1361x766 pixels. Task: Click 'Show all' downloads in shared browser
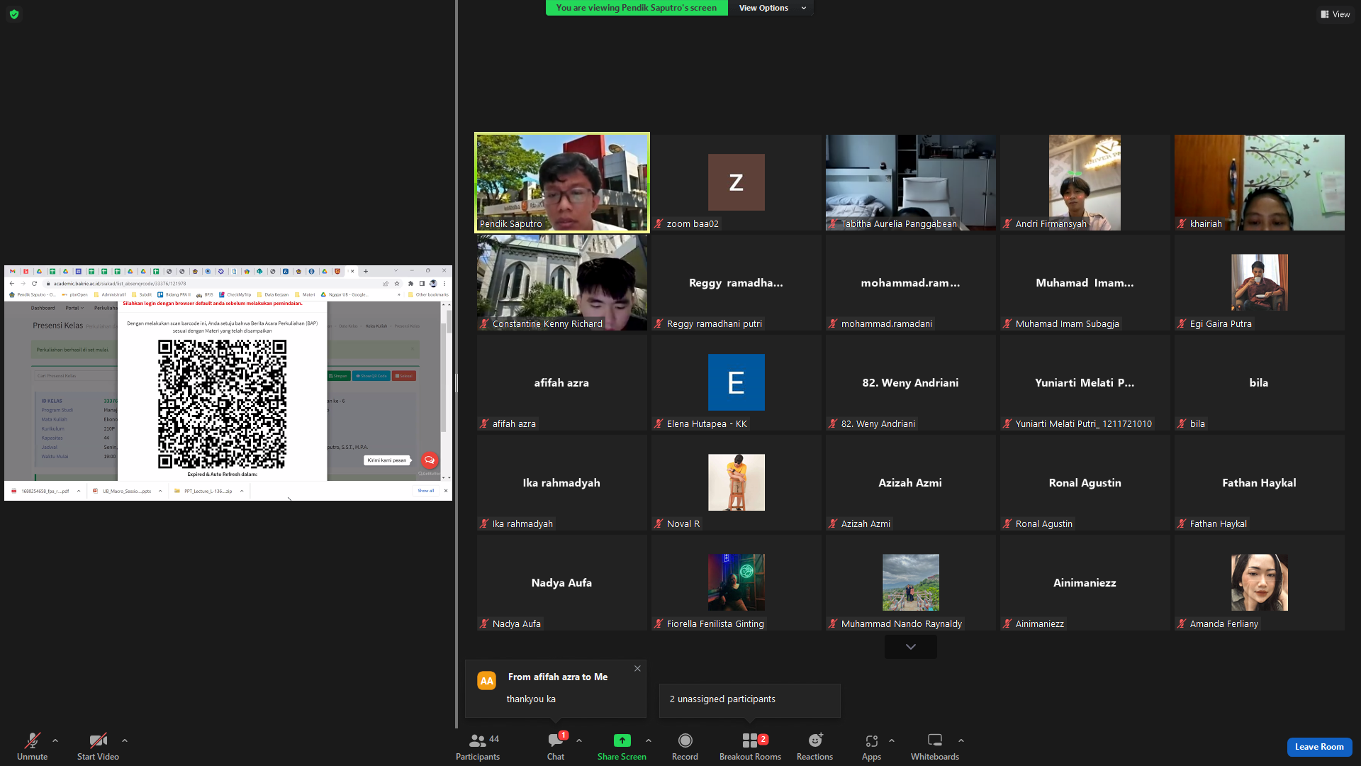coord(425,491)
